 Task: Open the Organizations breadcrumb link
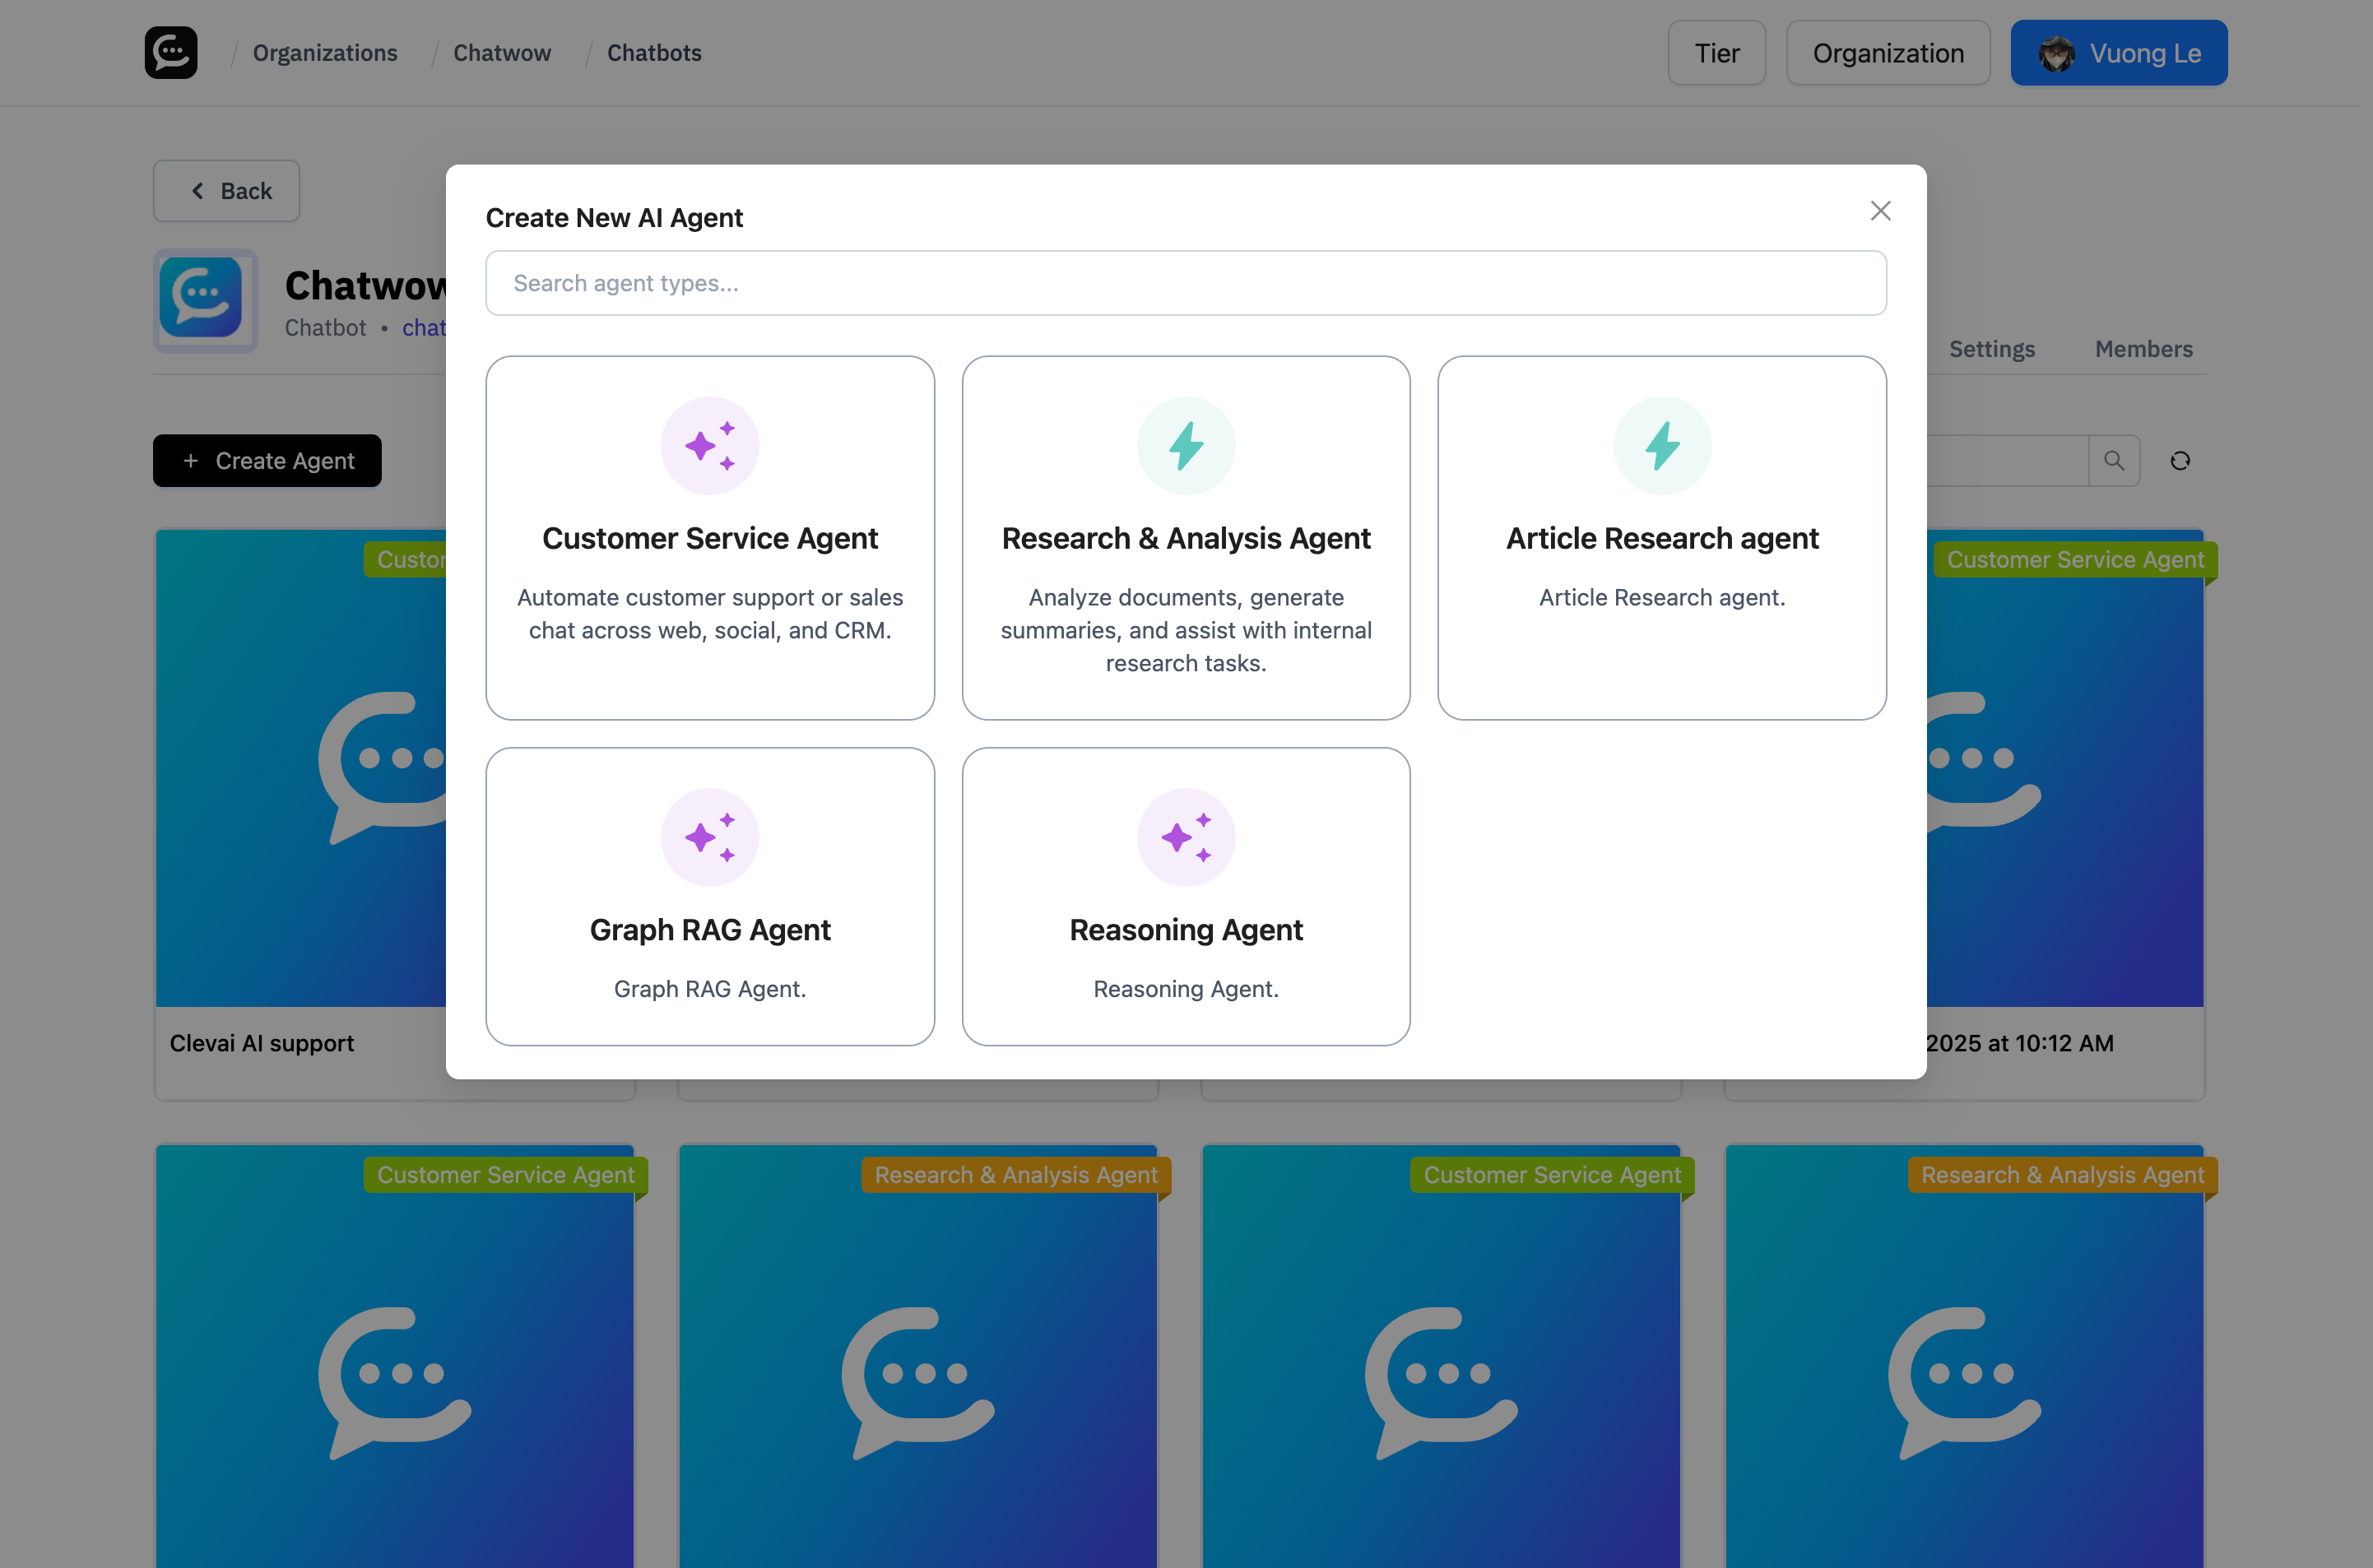[x=324, y=52]
